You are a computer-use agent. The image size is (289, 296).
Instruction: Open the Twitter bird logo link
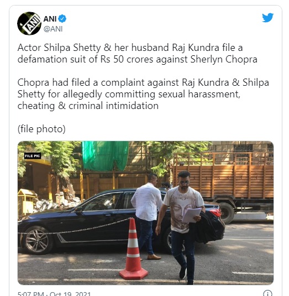[x=267, y=18]
